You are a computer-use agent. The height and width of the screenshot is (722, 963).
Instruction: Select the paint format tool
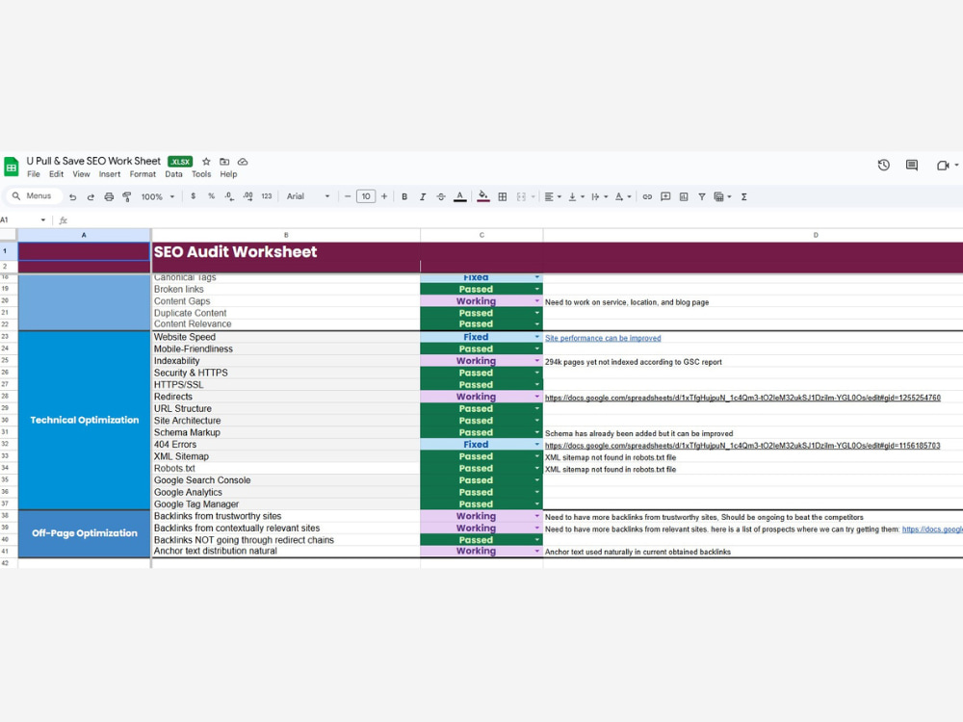tap(127, 197)
